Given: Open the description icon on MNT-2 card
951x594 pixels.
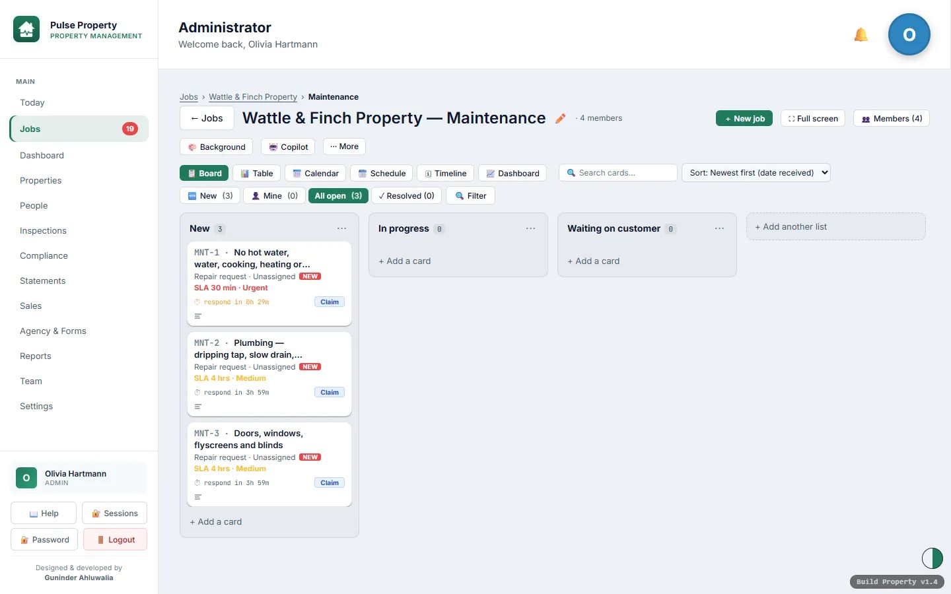Looking at the screenshot, I should (x=197, y=407).
